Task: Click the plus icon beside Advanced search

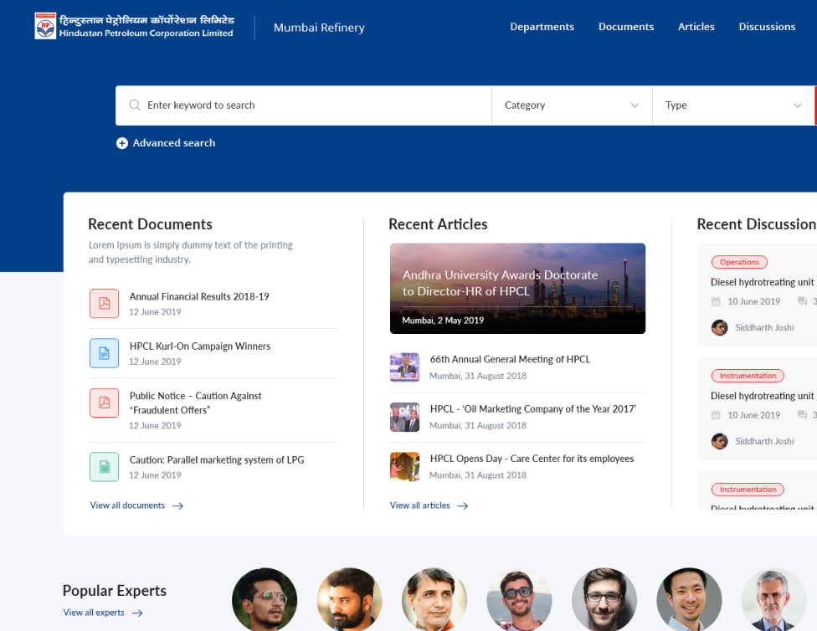Action: [122, 143]
